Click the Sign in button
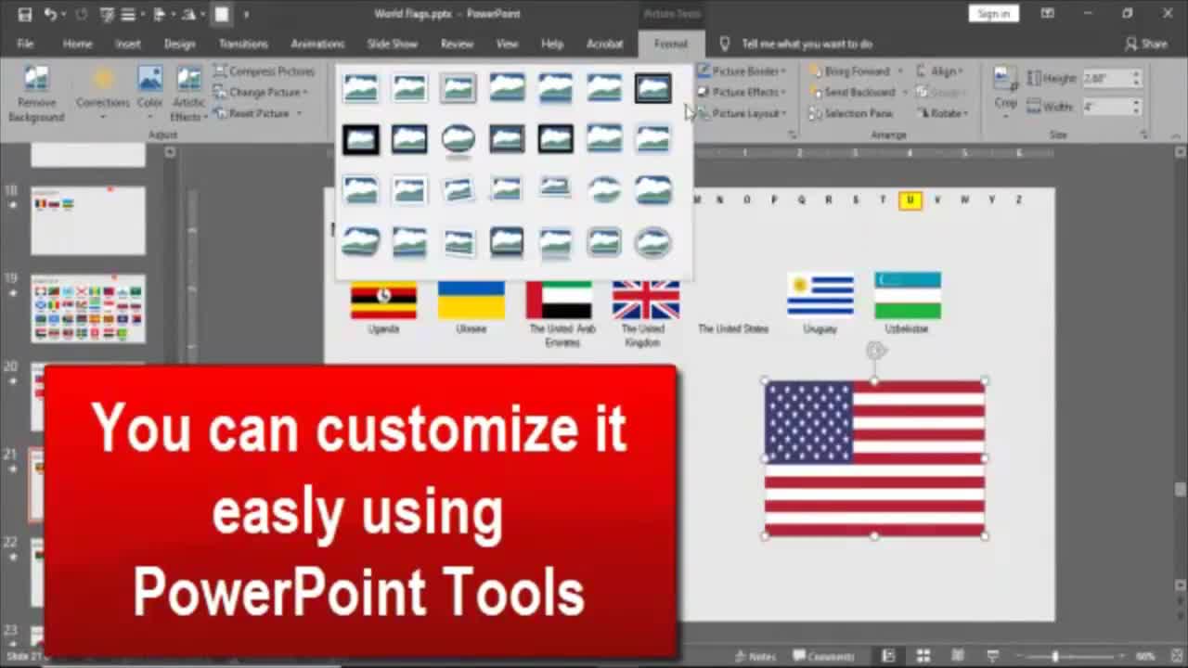The image size is (1188, 668). coord(993,13)
